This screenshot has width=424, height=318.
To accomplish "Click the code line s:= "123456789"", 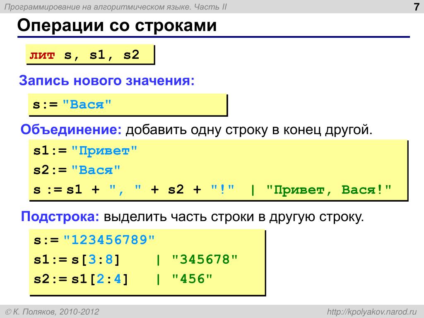I will point(94,240).
